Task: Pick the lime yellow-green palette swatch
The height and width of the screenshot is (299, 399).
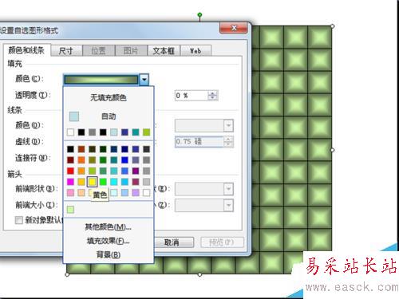Action: (x=92, y=171)
